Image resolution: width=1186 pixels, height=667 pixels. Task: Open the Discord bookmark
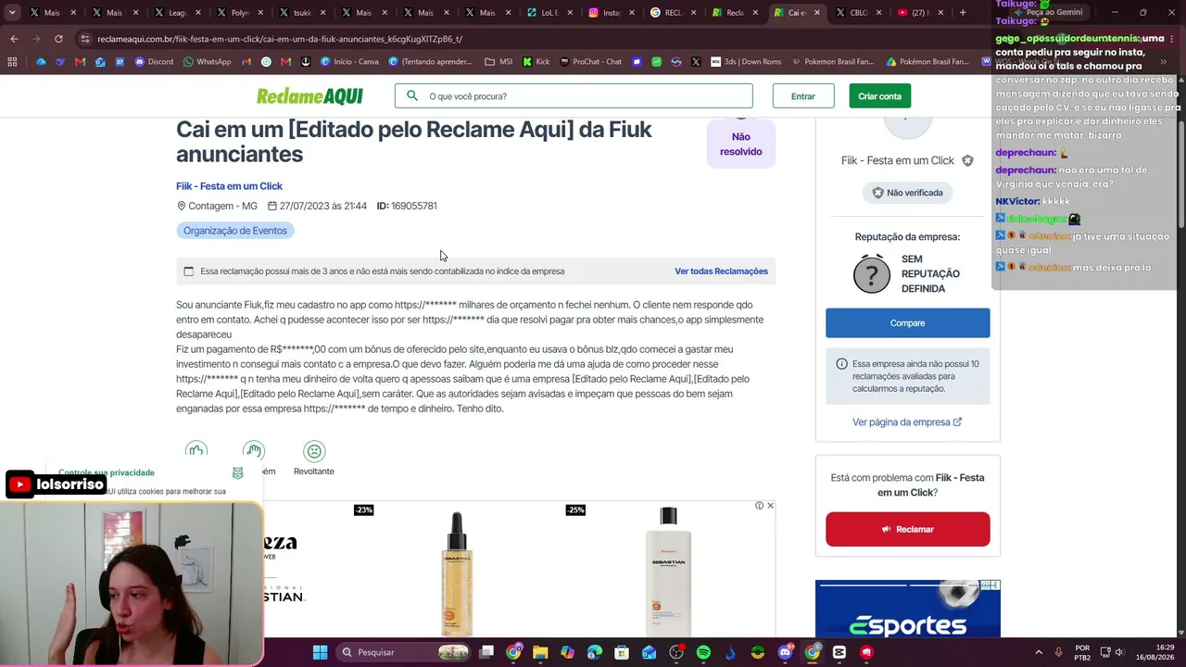[154, 62]
